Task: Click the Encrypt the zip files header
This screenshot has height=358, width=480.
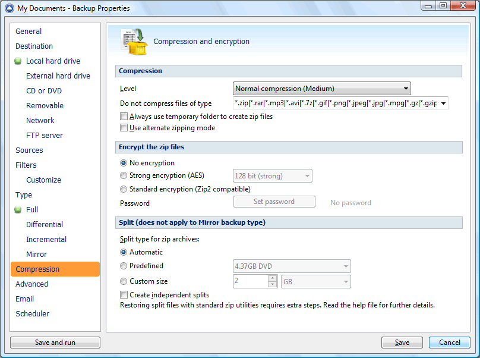Action: coord(289,147)
